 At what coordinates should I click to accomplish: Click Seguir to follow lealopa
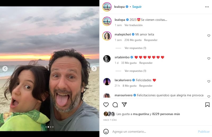(137, 7)
